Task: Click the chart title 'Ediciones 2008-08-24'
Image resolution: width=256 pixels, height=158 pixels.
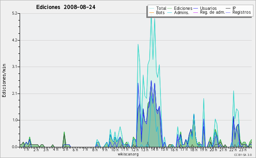Action: pos(66,7)
